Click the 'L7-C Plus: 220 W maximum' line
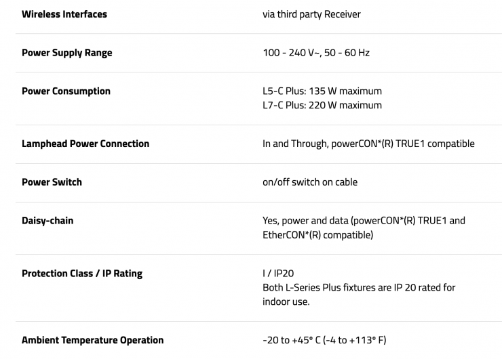The height and width of the screenshot is (359, 502). tap(322, 105)
